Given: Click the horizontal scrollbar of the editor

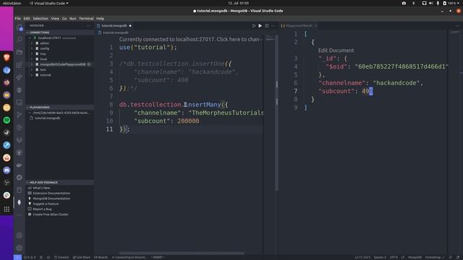Looking at the screenshot, I should [x=182, y=253].
